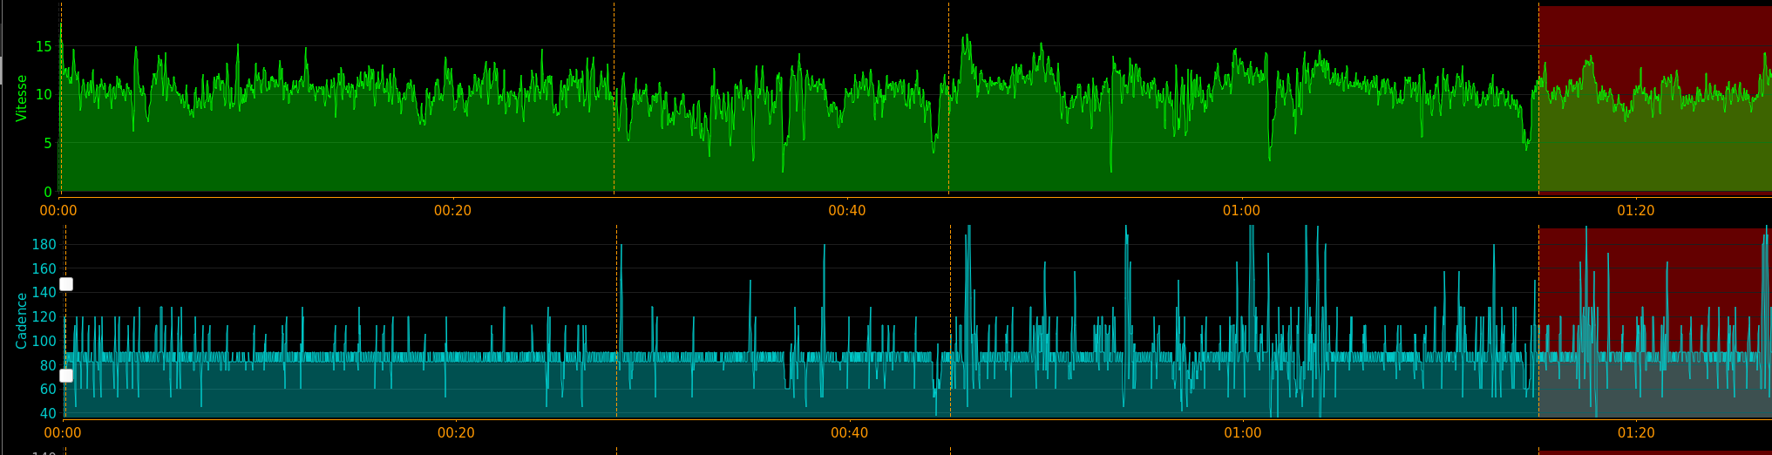Click the 00:20 label under the Vitesse chart
This screenshot has width=1772, height=455.
452,210
